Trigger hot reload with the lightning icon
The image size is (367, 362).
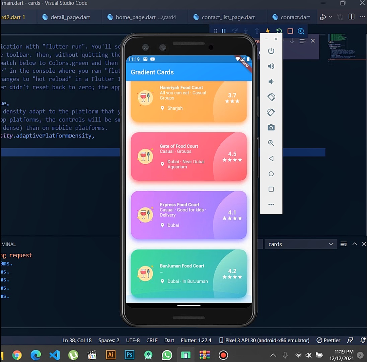268,31
